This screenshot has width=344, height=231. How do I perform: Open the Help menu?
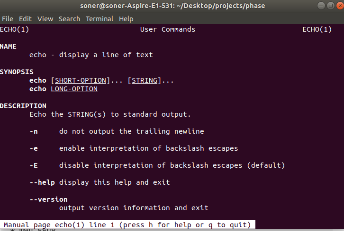pos(126,19)
